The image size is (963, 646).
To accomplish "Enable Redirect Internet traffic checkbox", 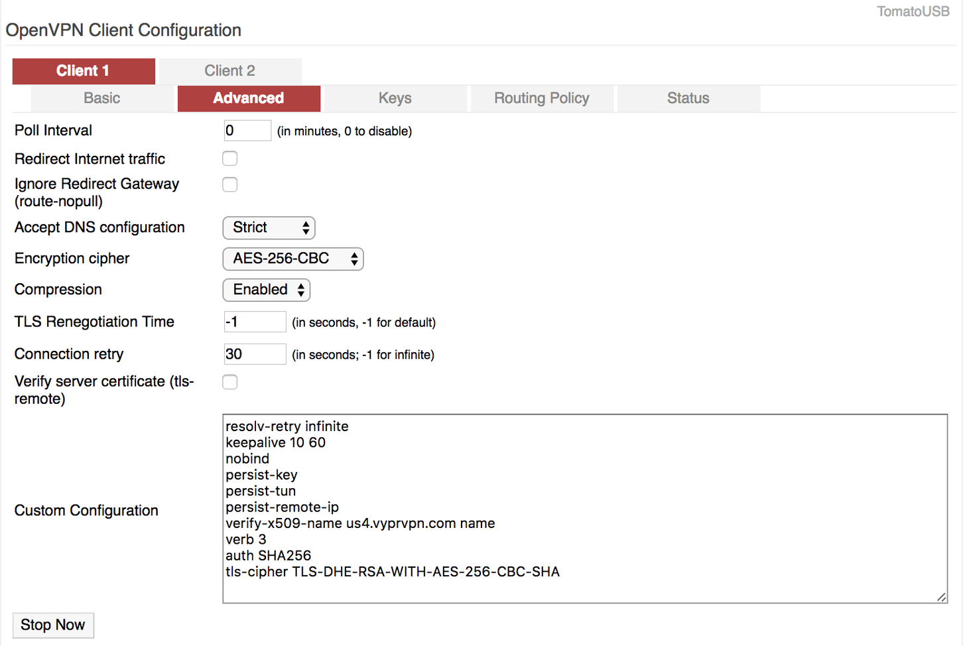I will (x=230, y=159).
